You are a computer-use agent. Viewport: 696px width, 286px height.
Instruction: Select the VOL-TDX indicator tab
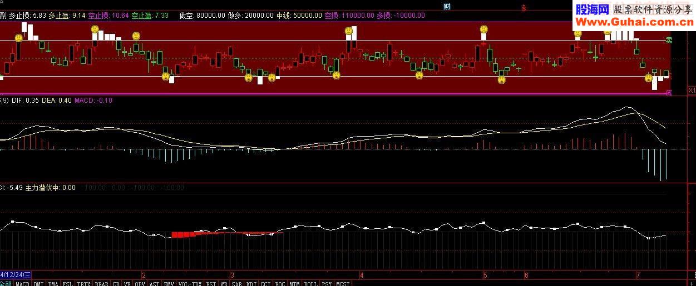[x=190, y=283]
